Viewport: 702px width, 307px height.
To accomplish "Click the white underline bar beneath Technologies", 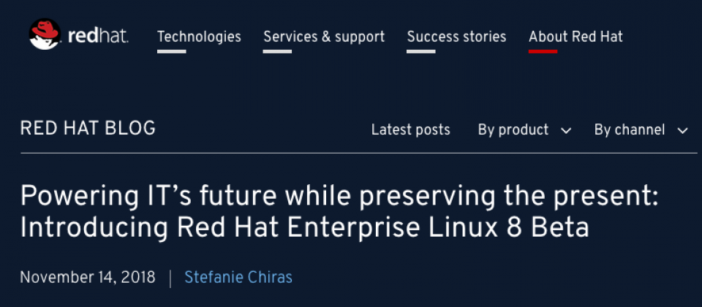I will (x=171, y=51).
